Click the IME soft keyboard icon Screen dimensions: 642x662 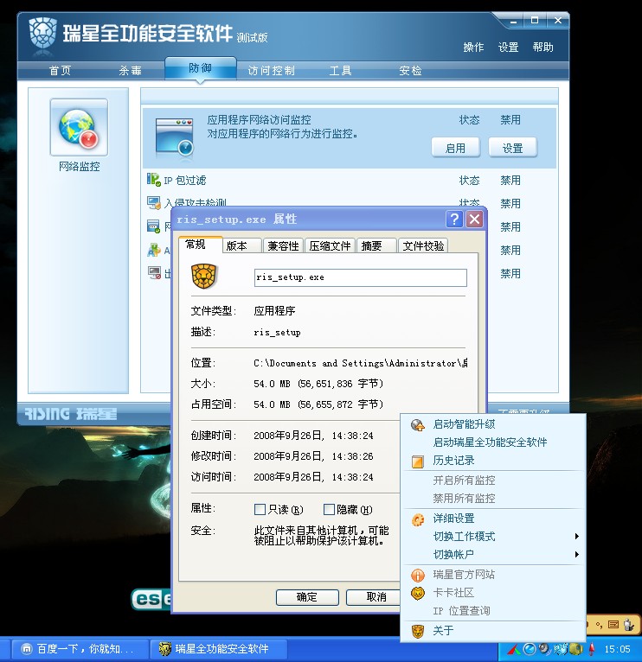(613, 625)
